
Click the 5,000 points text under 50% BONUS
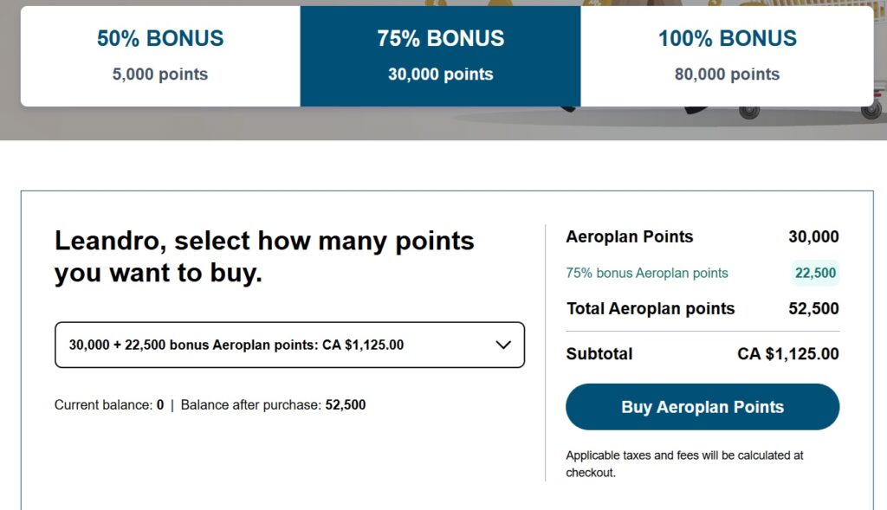[160, 74]
